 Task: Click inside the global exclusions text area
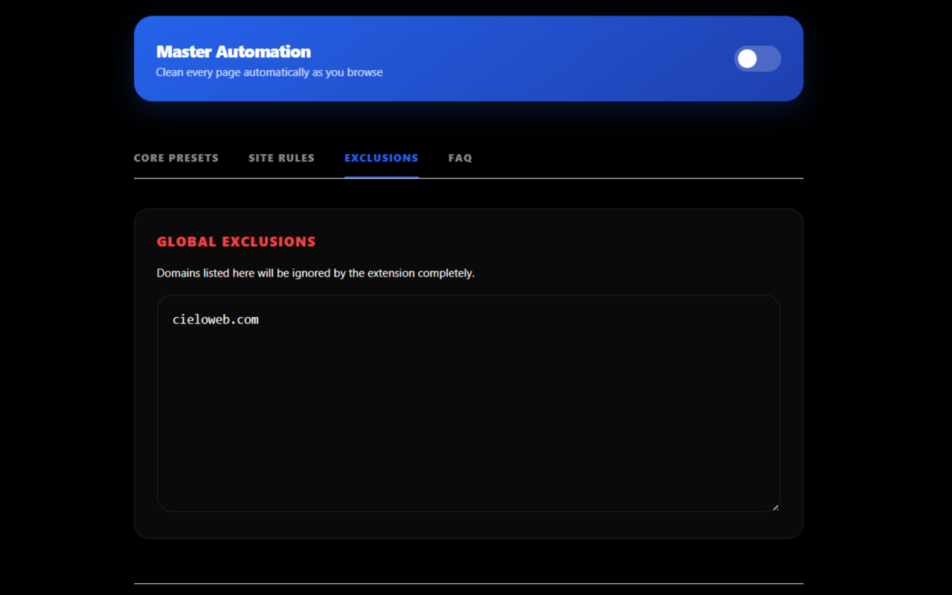[469, 402]
